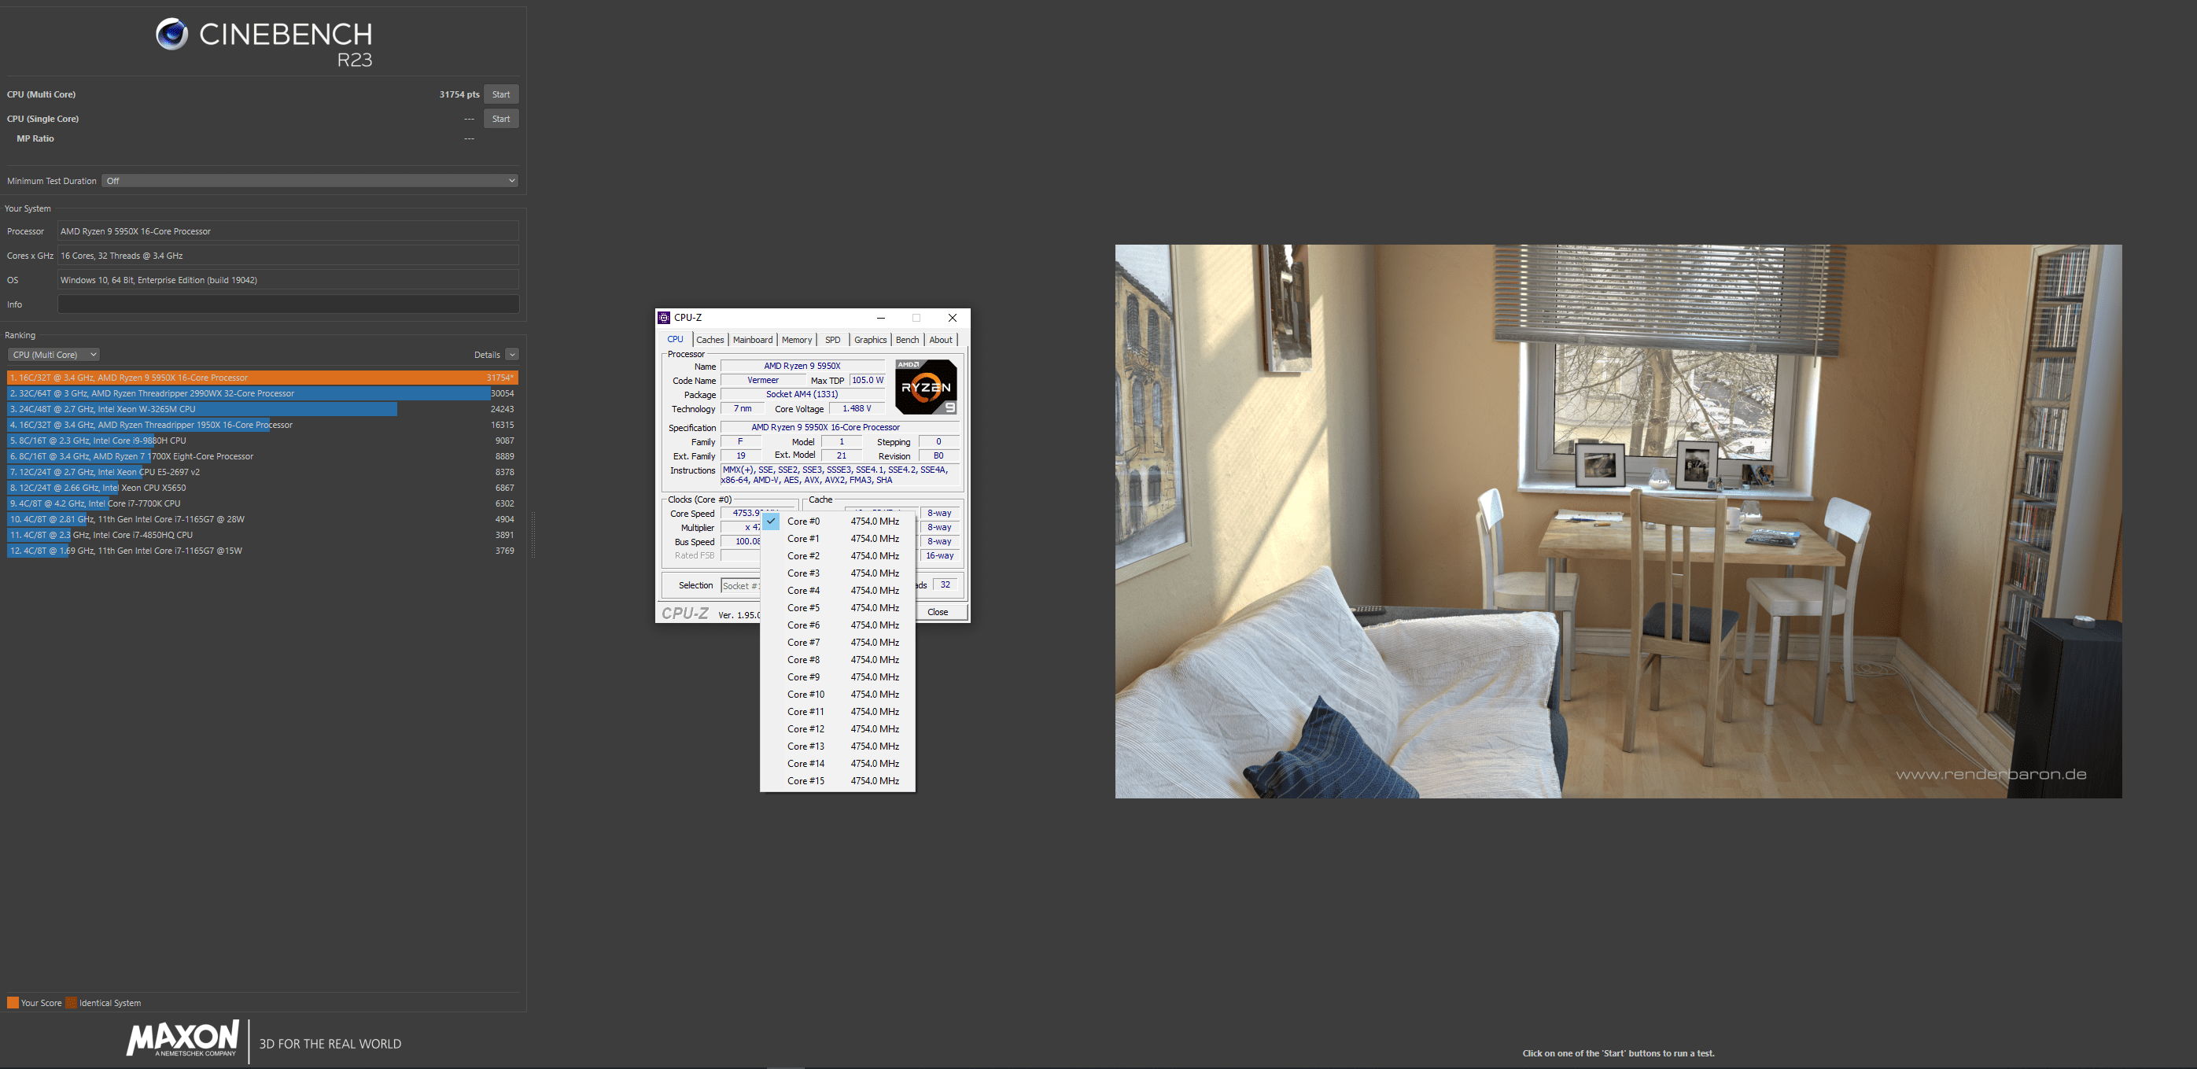Image resolution: width=2197 pixels, height=1069 pixels.
Task: Choose Core #8 from the core list
Action: 838,659
